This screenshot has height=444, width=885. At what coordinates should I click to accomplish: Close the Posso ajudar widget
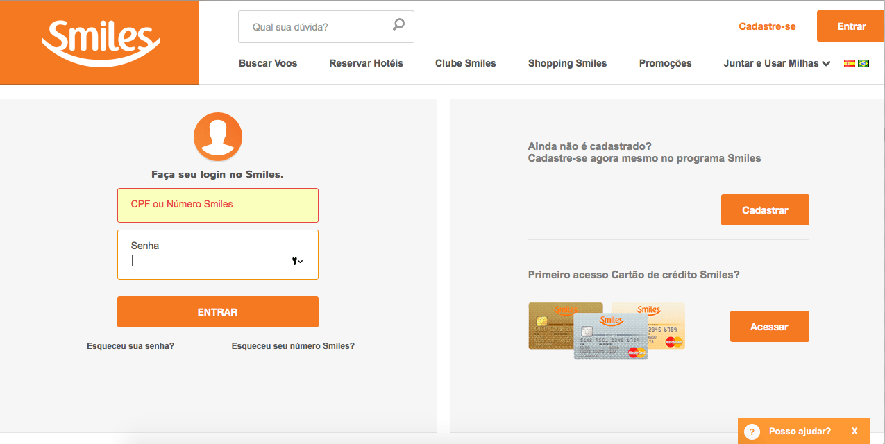click(854, 432)
